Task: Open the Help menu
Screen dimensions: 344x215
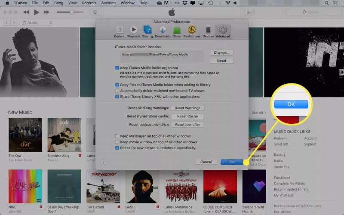Action: 143,3
